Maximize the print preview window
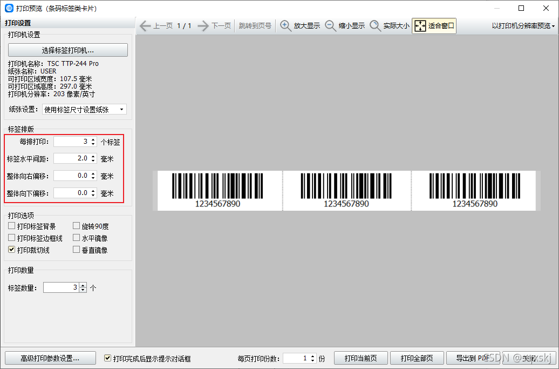The height and width of the screenshot is (369, 559). pos(521,8)
